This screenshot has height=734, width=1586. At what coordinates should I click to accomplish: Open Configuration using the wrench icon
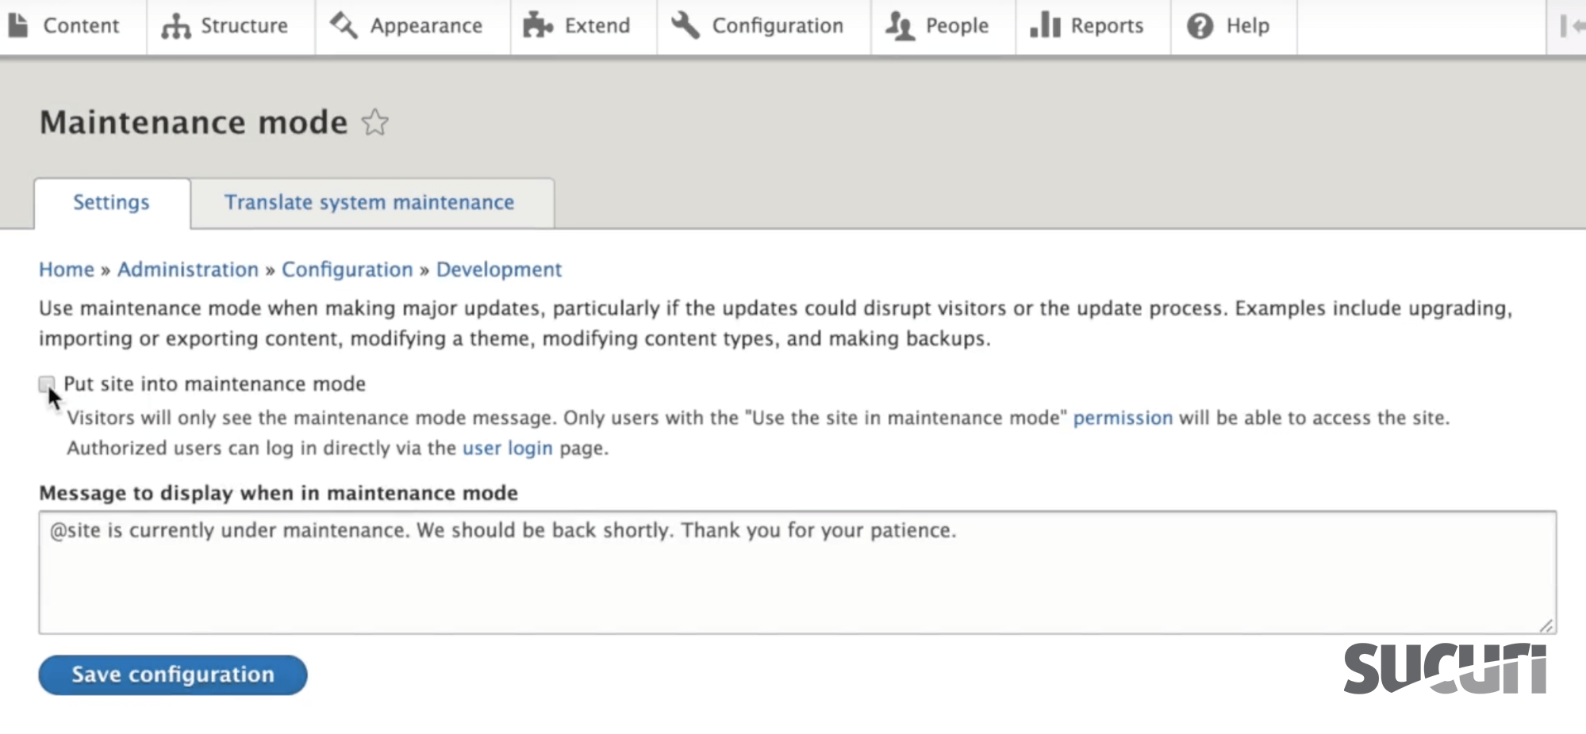[x=685, y=25]
